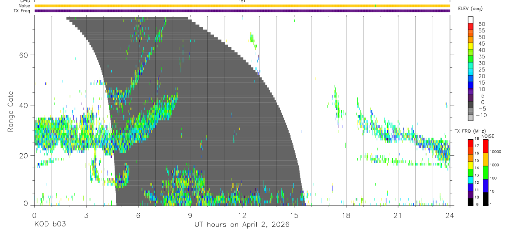Click the '25' label on the ELEV scale
Image resolution: width=506 pixels, height=233 pixels.
click(482, 70)
